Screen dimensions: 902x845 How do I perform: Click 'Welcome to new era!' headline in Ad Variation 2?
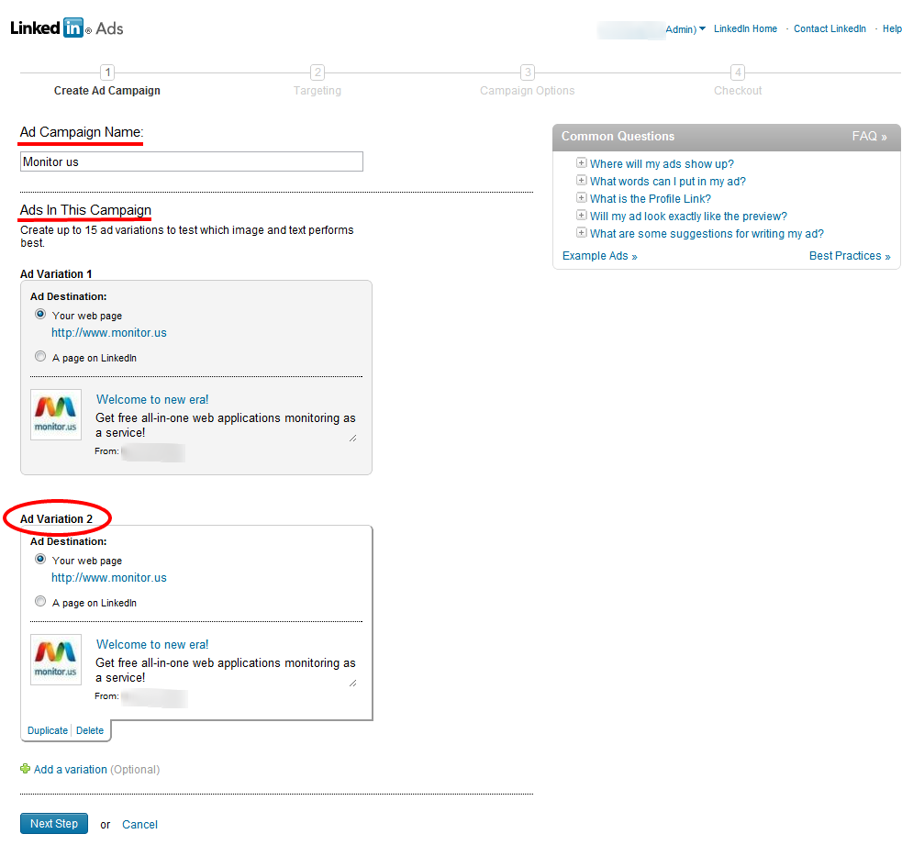pyautogui.click(x=152, y=644)
